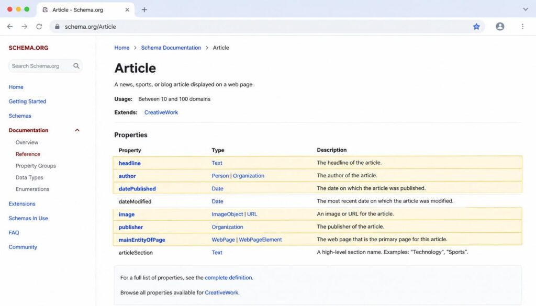Viewport: 536px width, 306px height.
Task: Click the ImageObject type link
Action: 227,214
